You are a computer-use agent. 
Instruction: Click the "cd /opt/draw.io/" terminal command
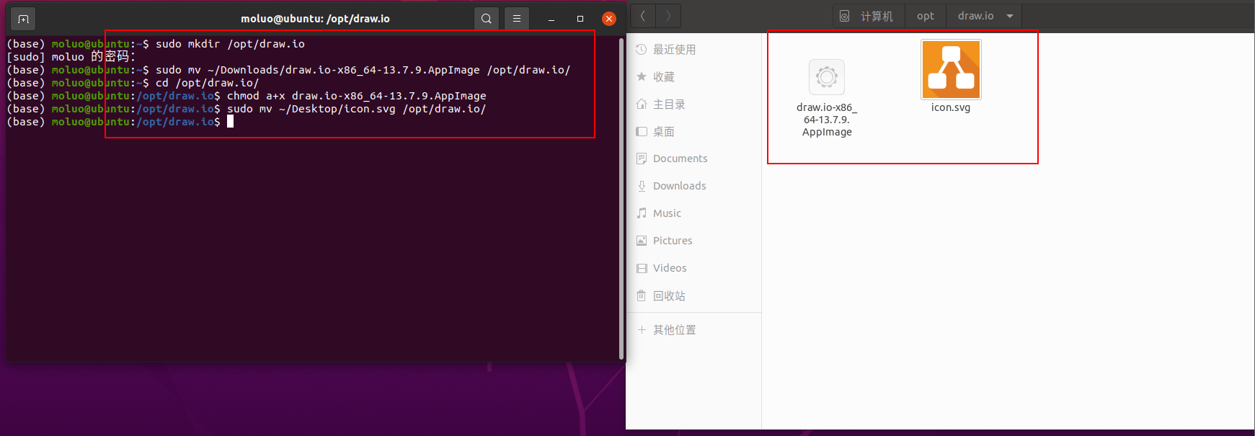tap(207, 83)
